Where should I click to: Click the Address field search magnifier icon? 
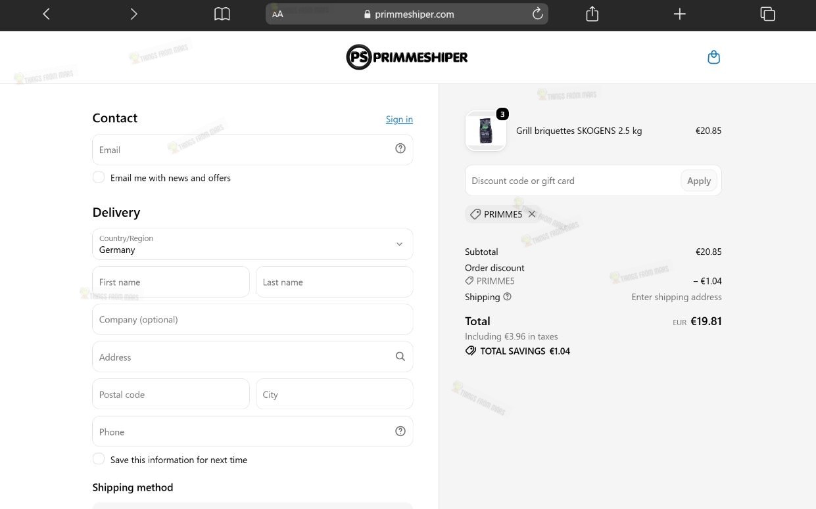pyautogui.click(x=400, y=356)
